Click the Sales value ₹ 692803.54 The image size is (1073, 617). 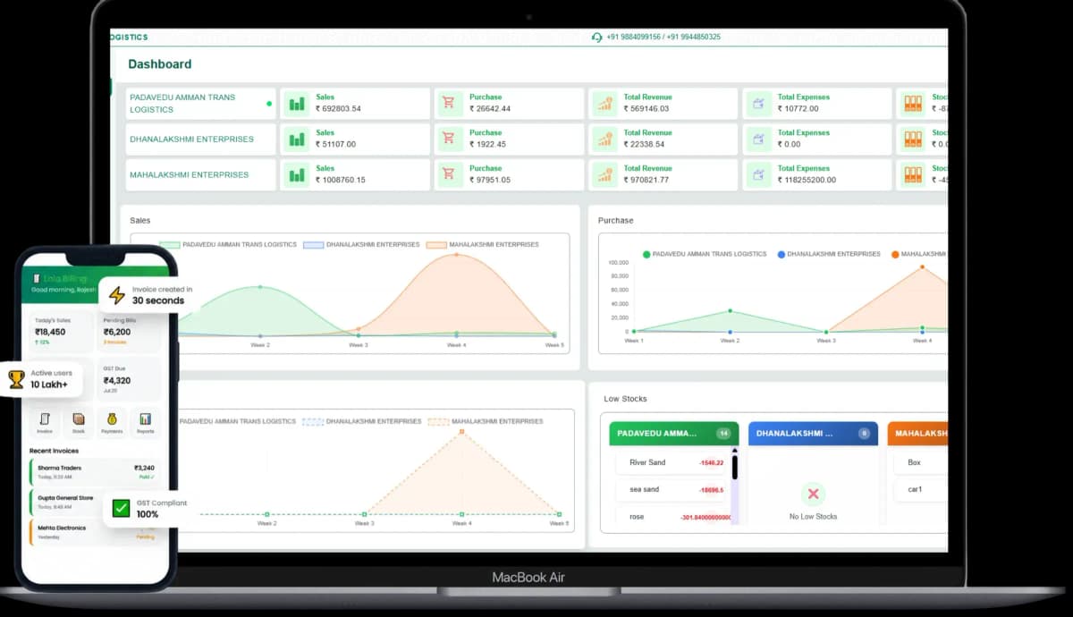click(338, 109)
